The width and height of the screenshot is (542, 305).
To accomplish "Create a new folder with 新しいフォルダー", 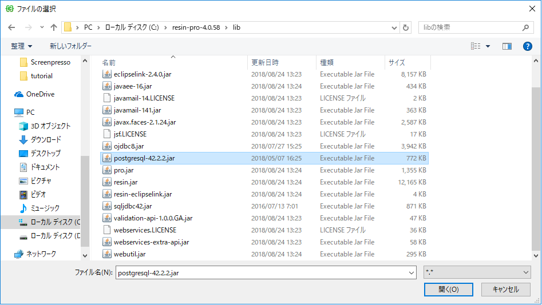I will pyautogui.click(x=70, y=46).
